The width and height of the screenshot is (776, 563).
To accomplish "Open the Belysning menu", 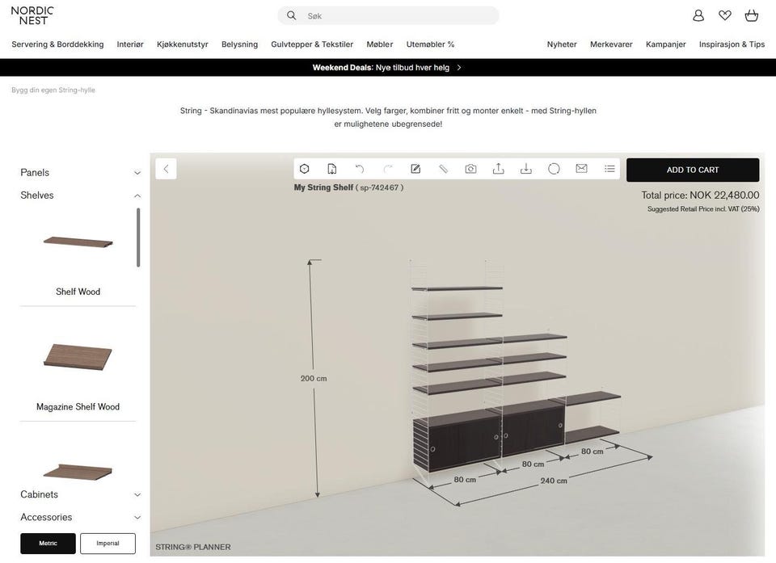I will click(x=239, y=44).
